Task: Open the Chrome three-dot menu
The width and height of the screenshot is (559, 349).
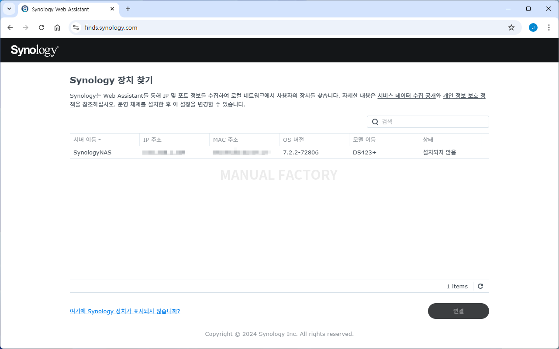Action: (x=549, y=27)
